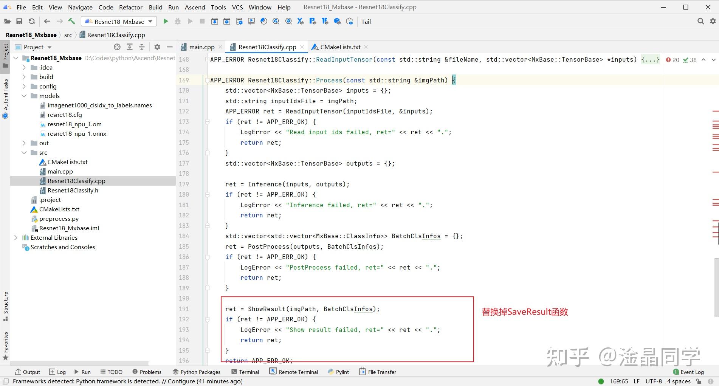This screenshot has width=719, height=386.
Task: Click the vertical editor scrollbar thumb
Action: click(x=716, y=287)
